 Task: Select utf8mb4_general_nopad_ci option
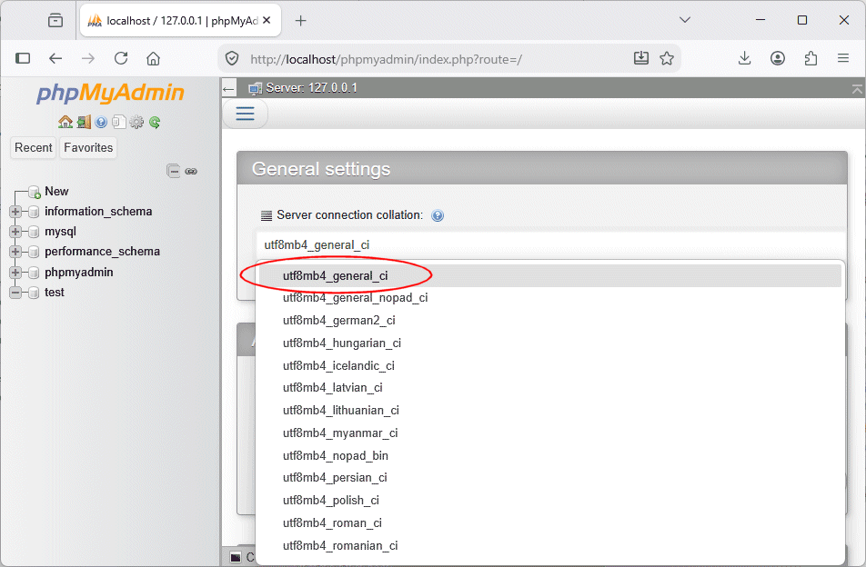[550, 298]
